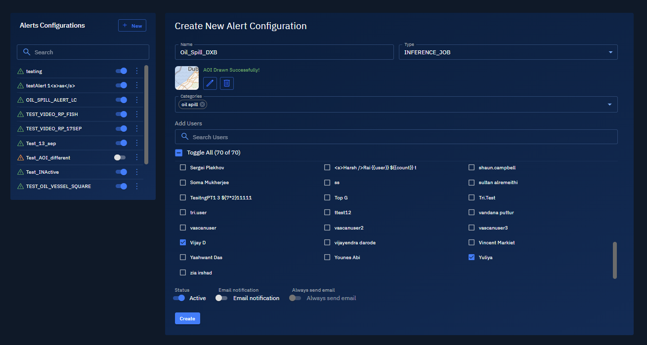Open three-dot menu for TEST_OIL_VESSEL_SQUARE
The height and width of the screenshot is (345, 647).
(137, 186)
